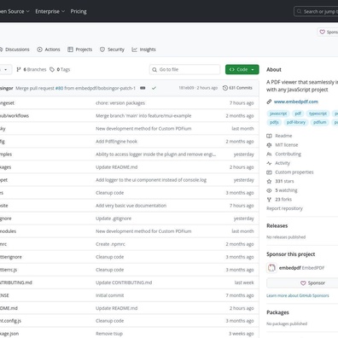Open the Releases heading link
The width and height of the screenshot is (338, 338).
point(277,226)
